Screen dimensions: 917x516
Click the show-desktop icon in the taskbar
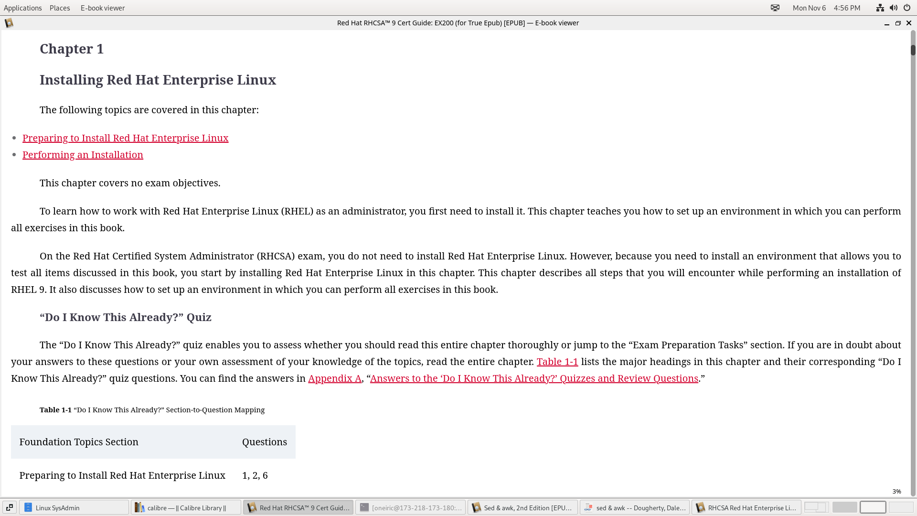[x=9, y=507]
